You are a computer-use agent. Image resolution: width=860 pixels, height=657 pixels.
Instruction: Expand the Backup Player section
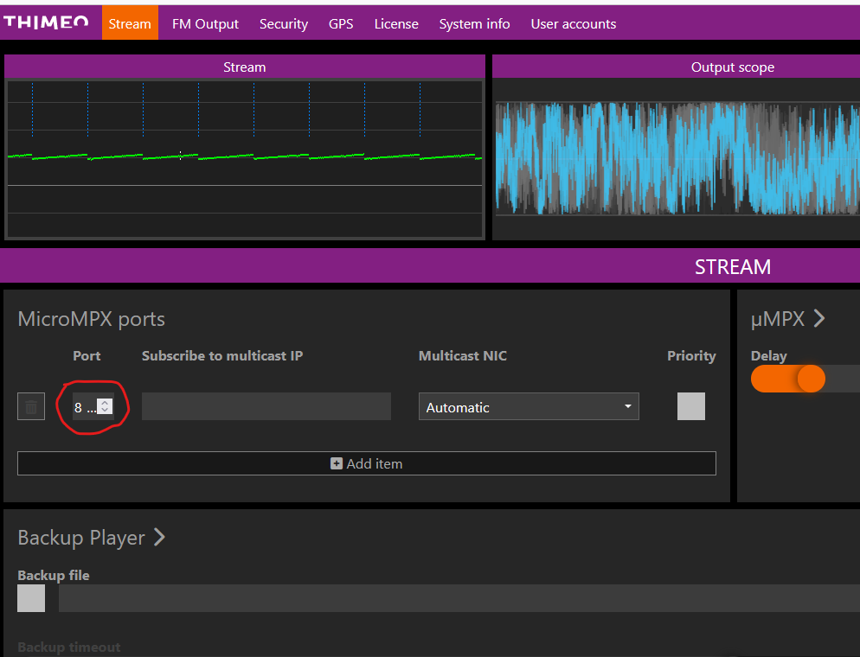pos(159,538)
